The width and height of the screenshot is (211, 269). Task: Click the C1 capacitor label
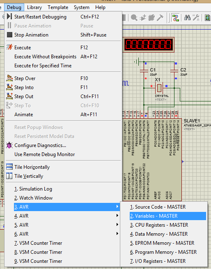coord(153,70)
